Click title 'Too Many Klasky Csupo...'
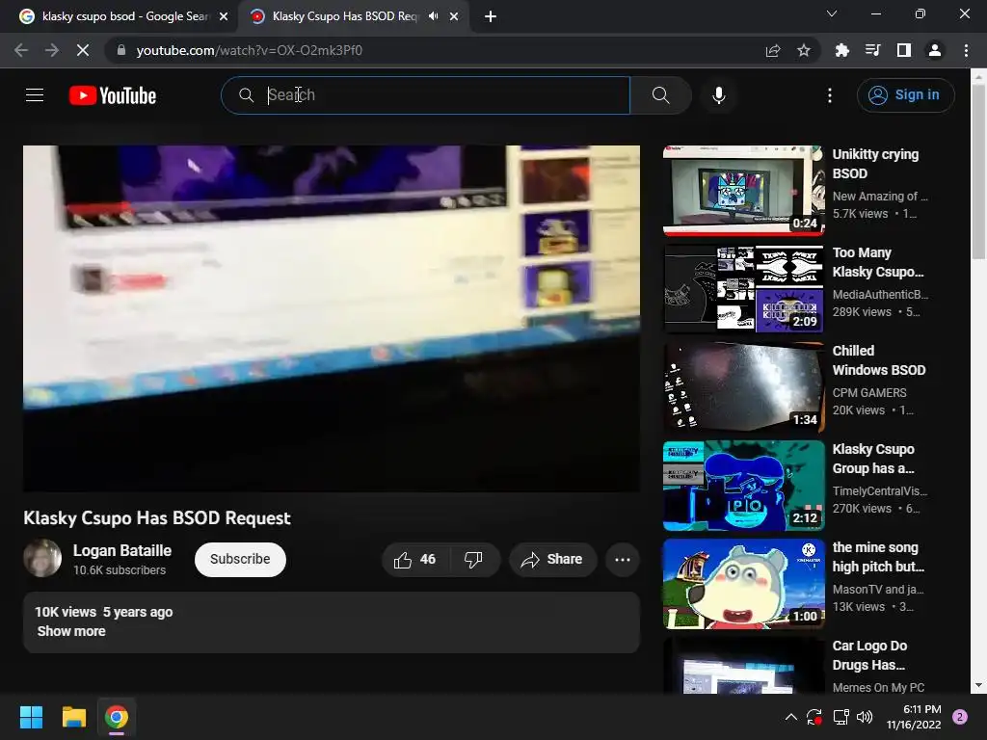987x740 pixels. pyautogui.click(x=878, y=262)
